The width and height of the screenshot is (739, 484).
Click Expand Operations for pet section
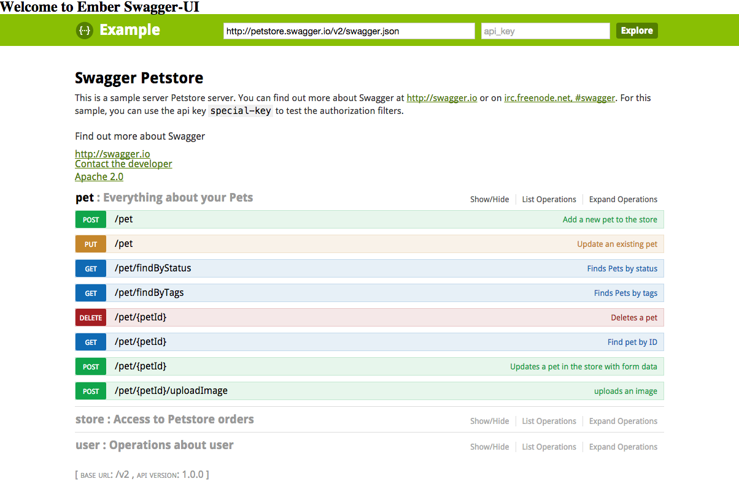tap(623, 199)
